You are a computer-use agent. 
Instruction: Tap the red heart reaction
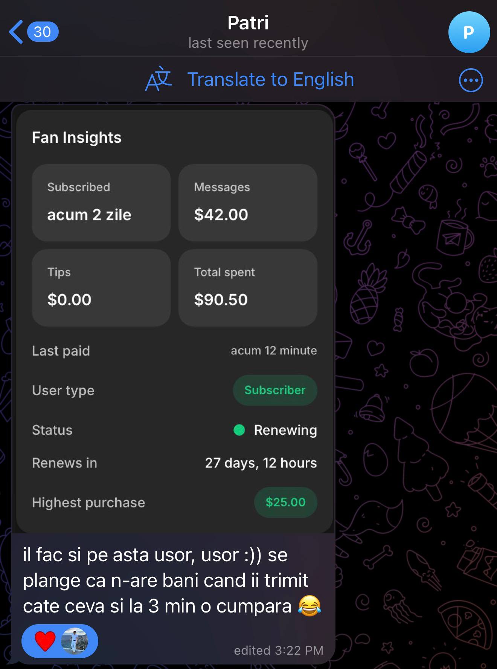[45, 641]
